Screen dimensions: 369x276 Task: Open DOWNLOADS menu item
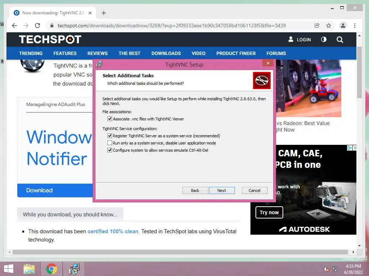(166, 53)
